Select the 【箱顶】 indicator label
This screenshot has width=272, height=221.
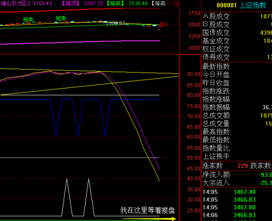(70, 3)
